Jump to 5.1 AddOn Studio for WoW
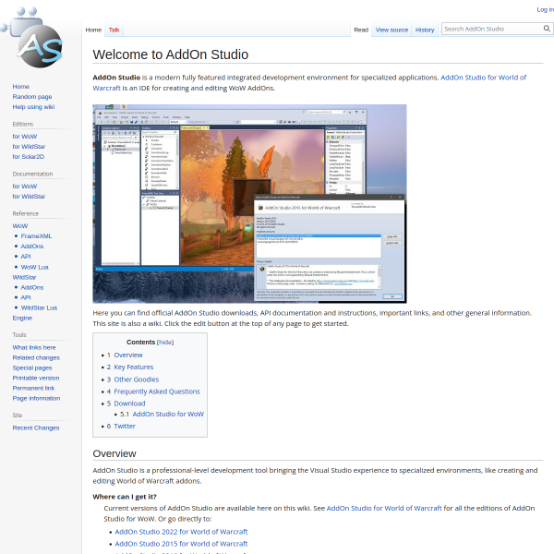This screenshot has height=554, width=554. 162,415
